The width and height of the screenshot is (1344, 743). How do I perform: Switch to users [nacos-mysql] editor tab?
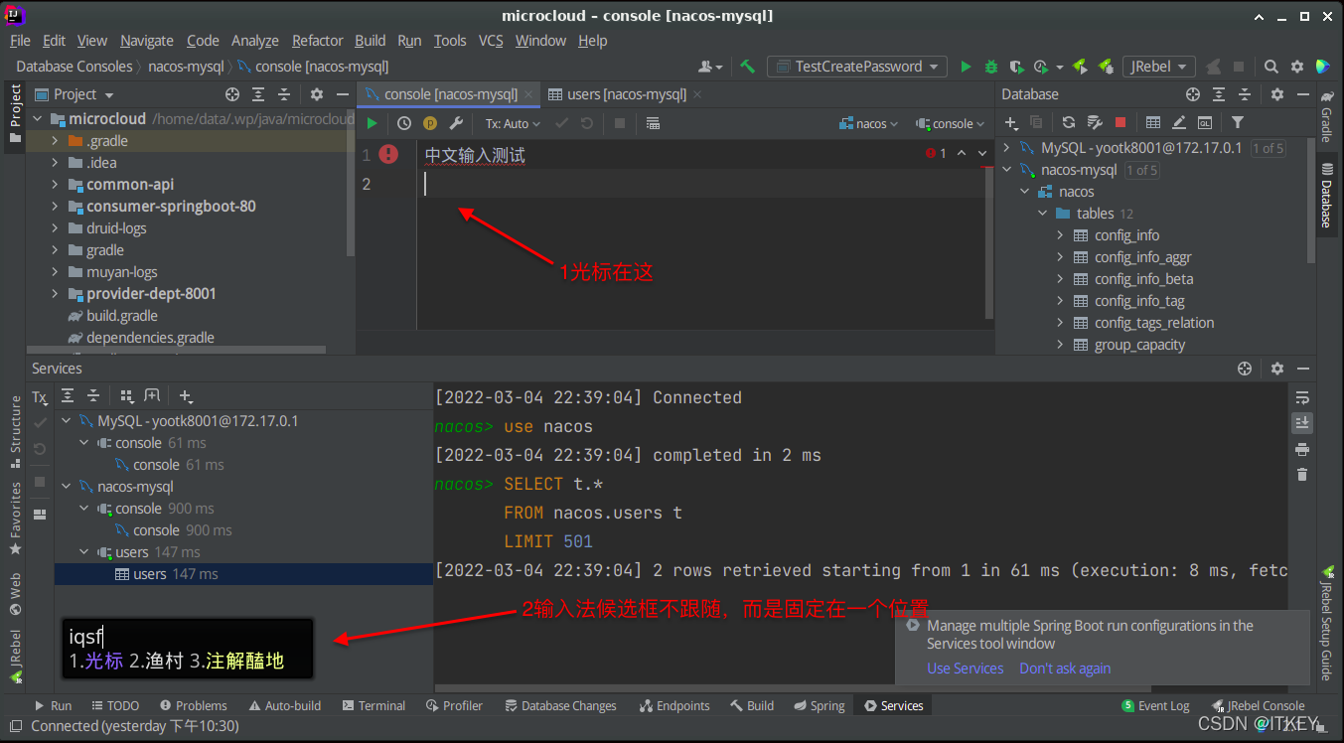pos(625,94)
